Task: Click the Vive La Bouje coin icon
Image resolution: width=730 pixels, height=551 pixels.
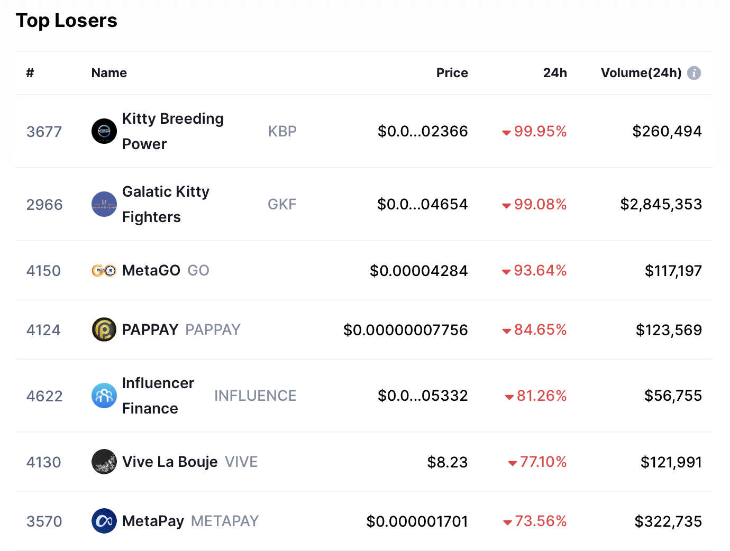Action: 104,462
